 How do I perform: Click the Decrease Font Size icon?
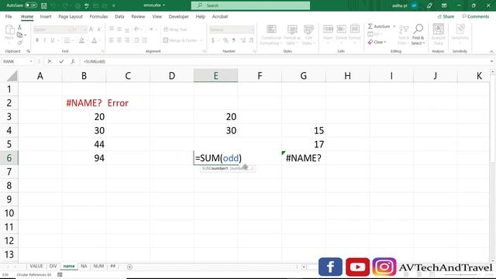[x=99, y=29]
